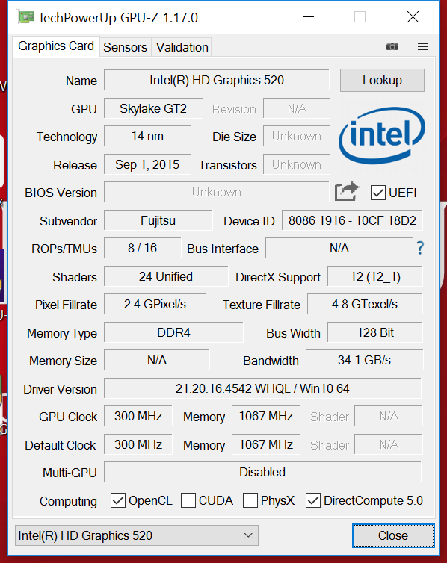The height and width of the screenshot is (563, 447).
Task: Click the BIOS export share arrow icon
Action: [x=346, y=191]
